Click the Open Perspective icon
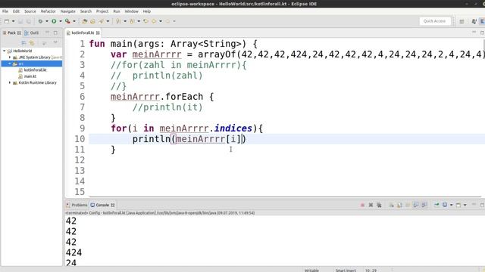Screen dimensions: 485x272 [462, 21]
